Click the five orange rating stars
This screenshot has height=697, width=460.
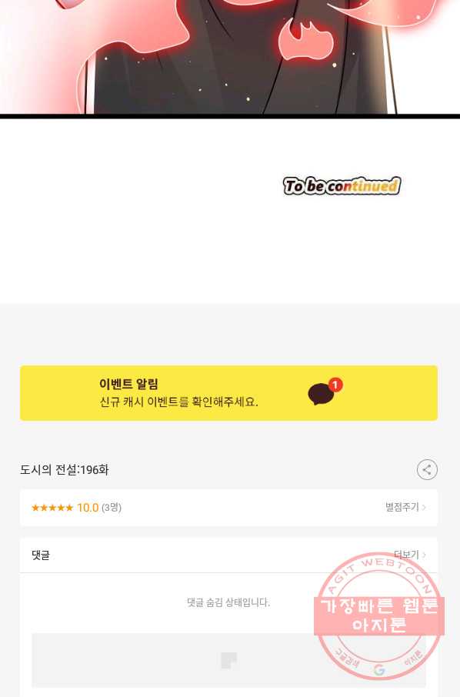point(52,508)
